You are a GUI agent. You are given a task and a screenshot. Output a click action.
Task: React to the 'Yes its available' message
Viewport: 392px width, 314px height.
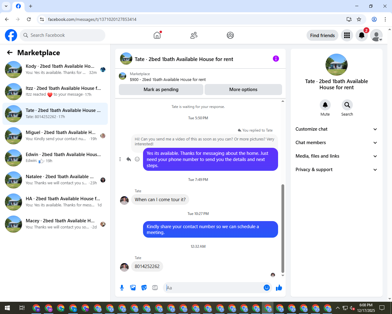click(137, 159)
